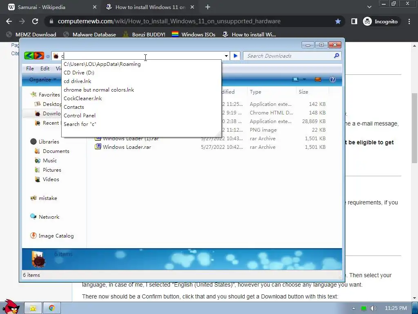This screenshot has height=314, width=418.
Task: Click the Chrome tab search chevron
Action: (369, 7)
